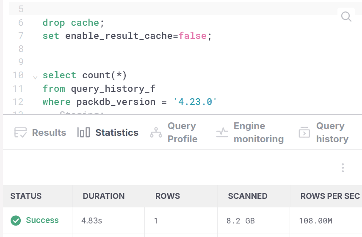
Task: Click line number 6 in gutter
Action: point(21,22)
